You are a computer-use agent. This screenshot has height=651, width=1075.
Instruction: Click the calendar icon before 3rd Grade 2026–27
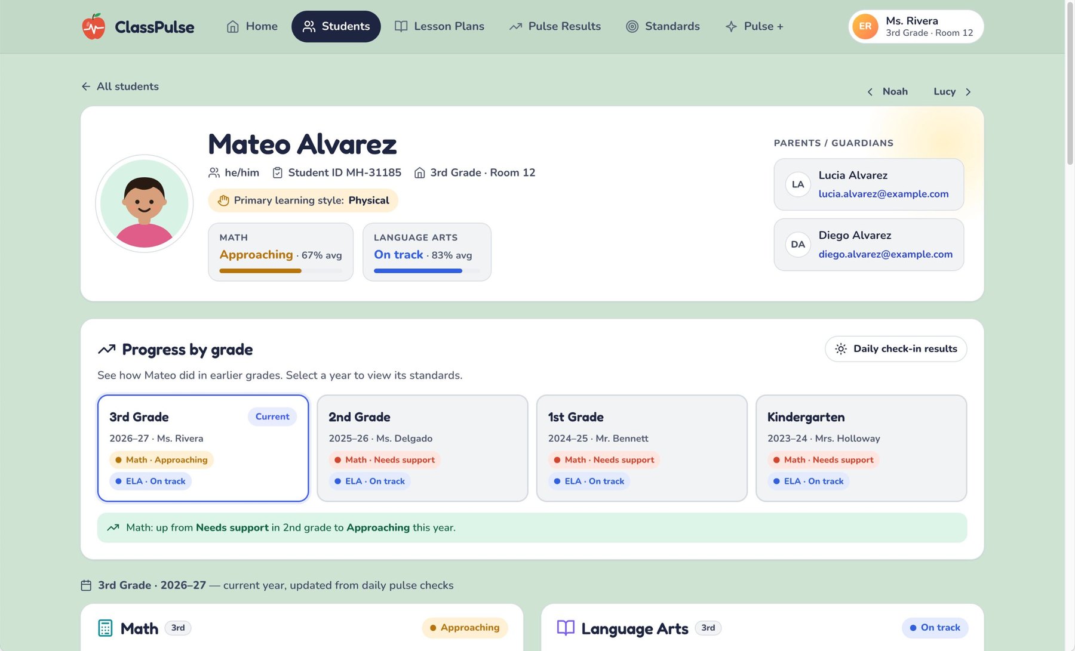click(86, 585)
